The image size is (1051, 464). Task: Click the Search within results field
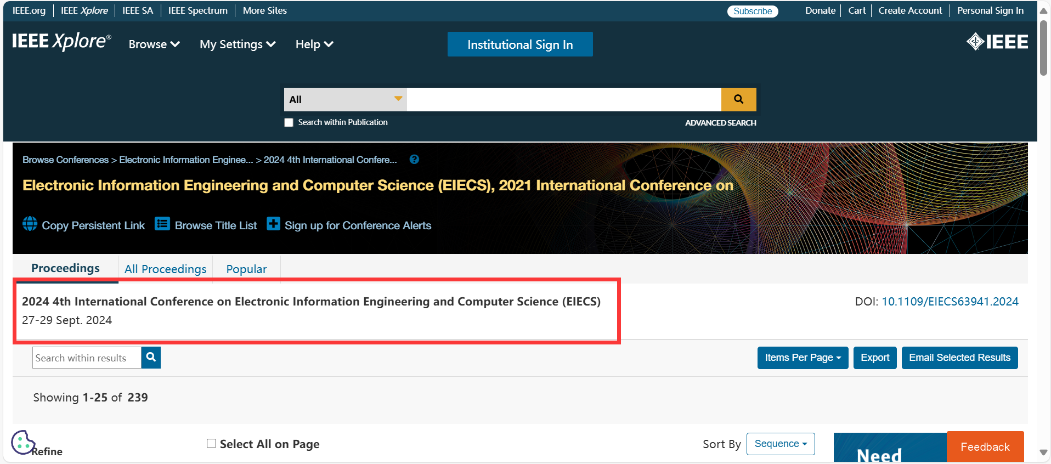[87, 358]
